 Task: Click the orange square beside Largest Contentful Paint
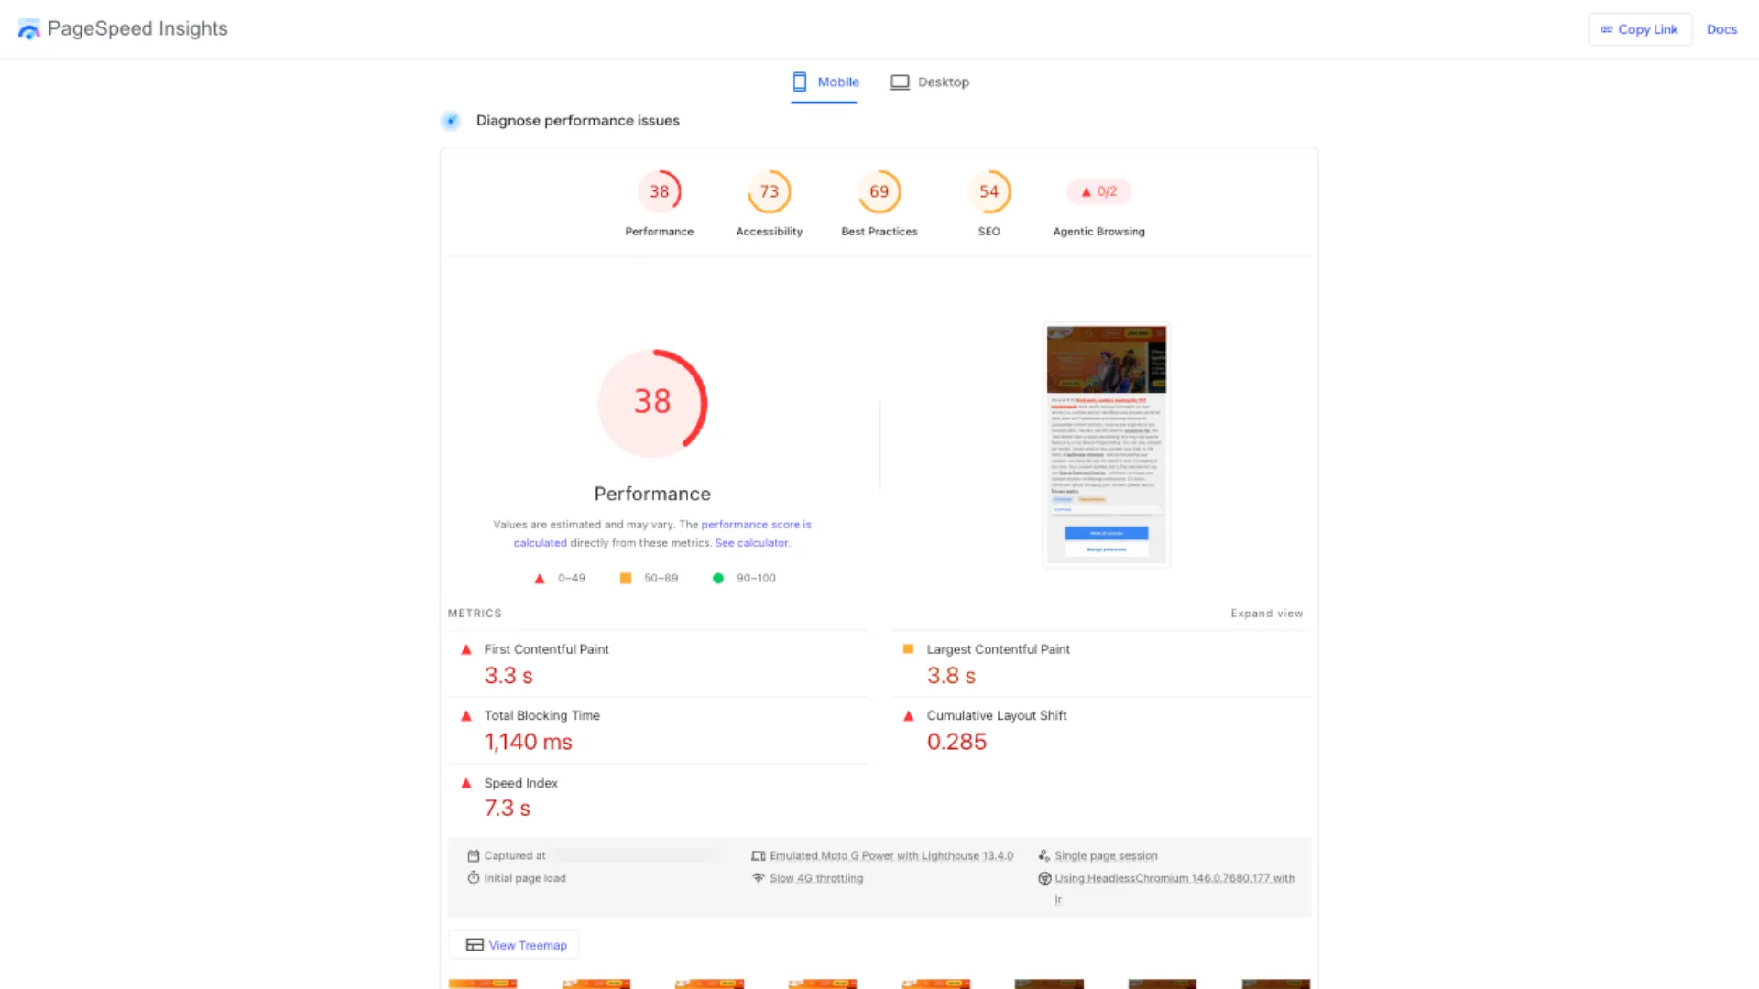pos(908,649)
